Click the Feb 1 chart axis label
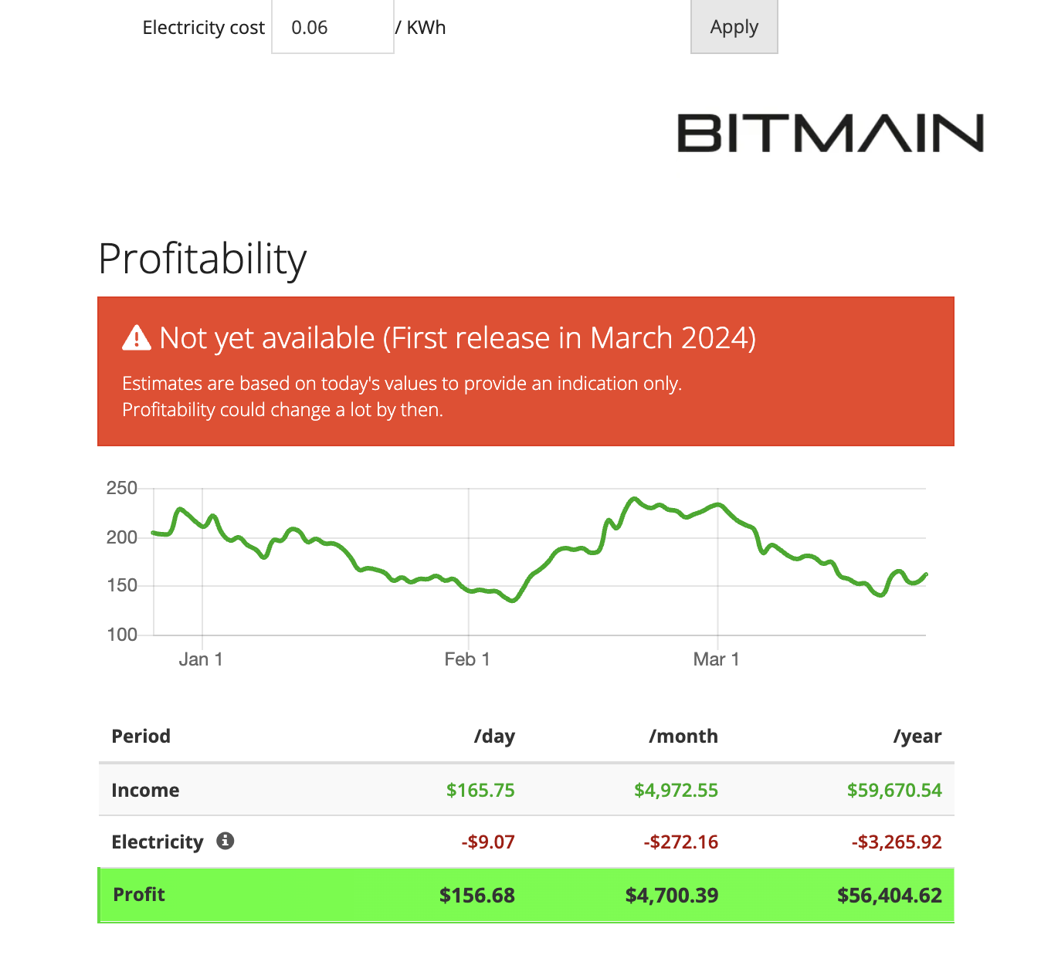 [467, 659]
